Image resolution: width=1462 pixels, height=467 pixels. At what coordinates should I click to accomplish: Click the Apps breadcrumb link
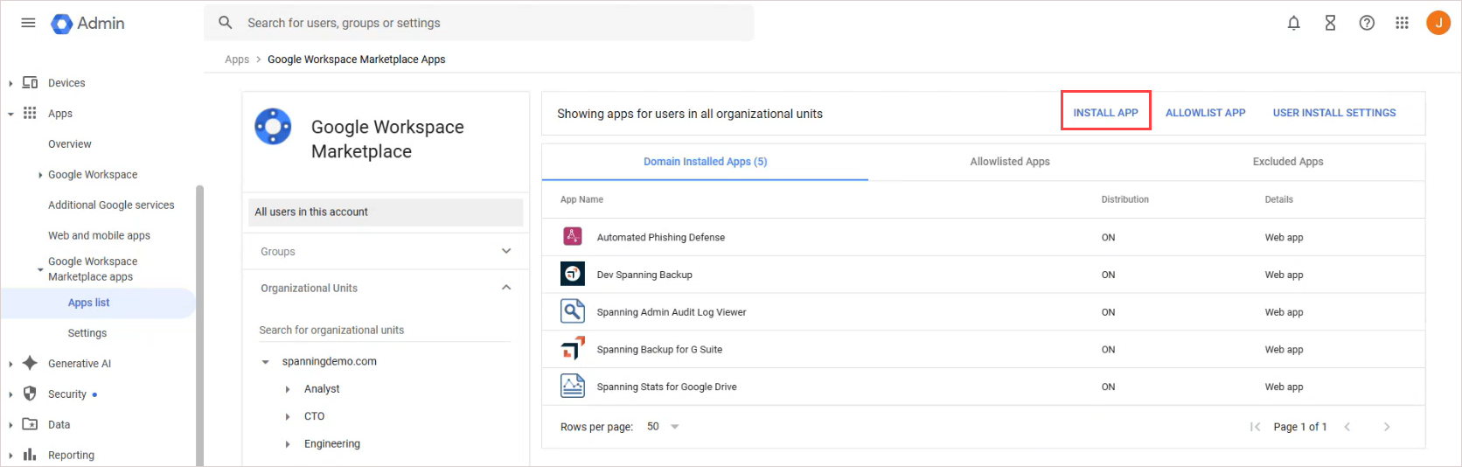237,59
